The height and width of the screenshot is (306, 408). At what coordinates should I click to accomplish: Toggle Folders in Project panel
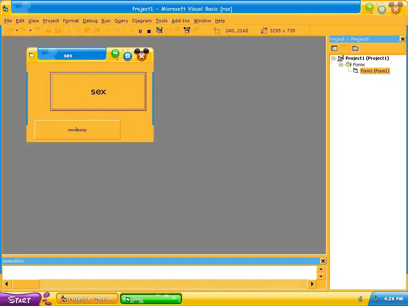click(x=355, y=48)
